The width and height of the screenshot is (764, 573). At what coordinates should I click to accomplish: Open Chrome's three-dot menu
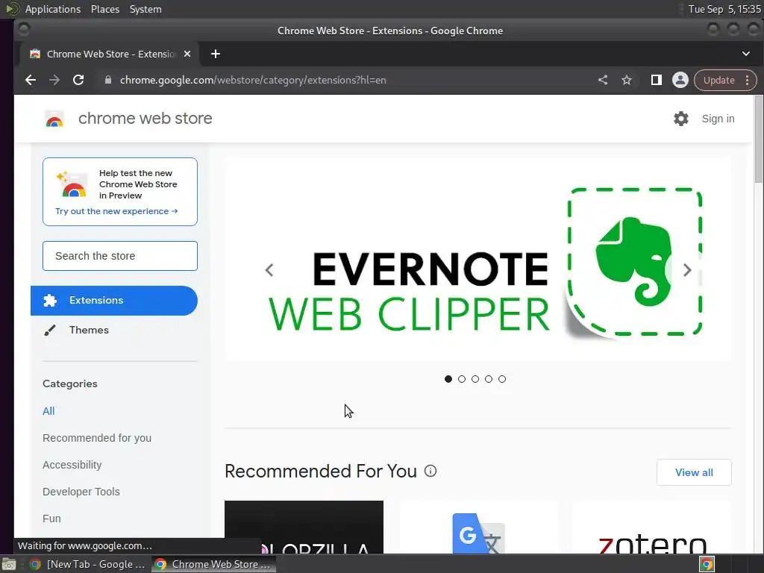[748, 80]
